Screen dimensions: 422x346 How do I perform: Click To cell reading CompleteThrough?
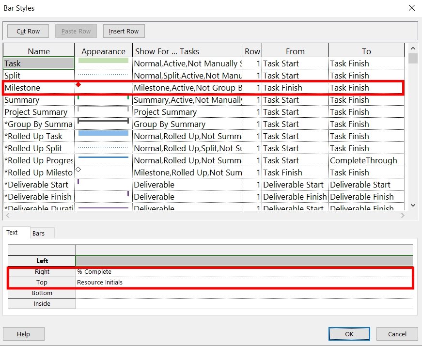click(366, 160)
